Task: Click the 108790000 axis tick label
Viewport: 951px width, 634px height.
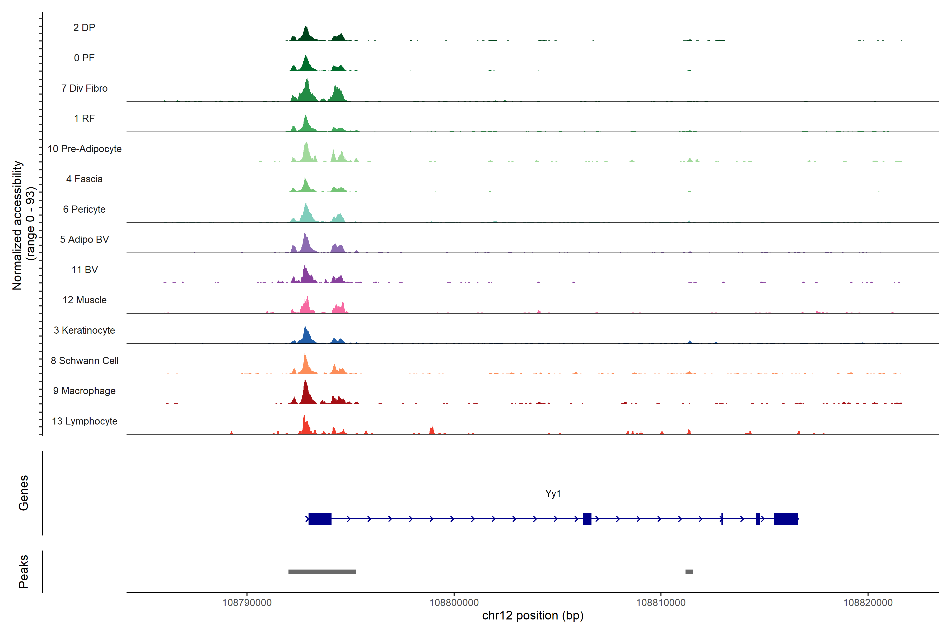Action: [x=247, y=603]
